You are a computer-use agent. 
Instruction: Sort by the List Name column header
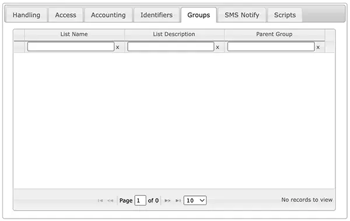(74, 34)
